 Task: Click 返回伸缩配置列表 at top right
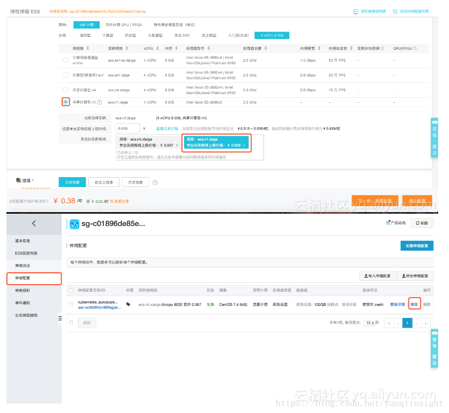point(411,11)
